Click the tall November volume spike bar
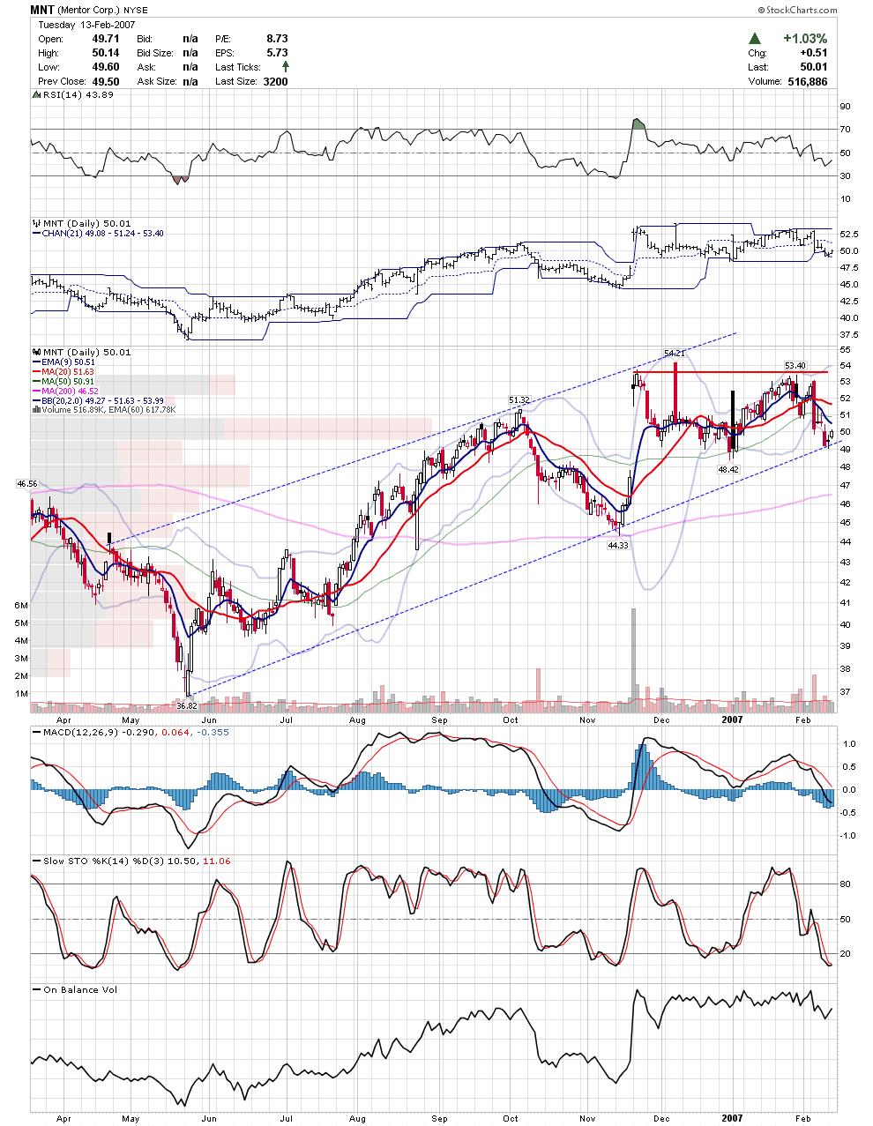 pyautogui.click(x=632, y=660)
